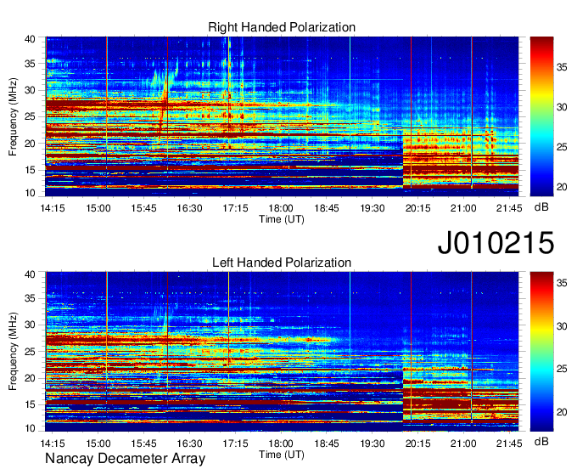The image size is (577, 469).
Task: Click inside the left-handed polarization spectrogram
Action: tap(282, 352)
